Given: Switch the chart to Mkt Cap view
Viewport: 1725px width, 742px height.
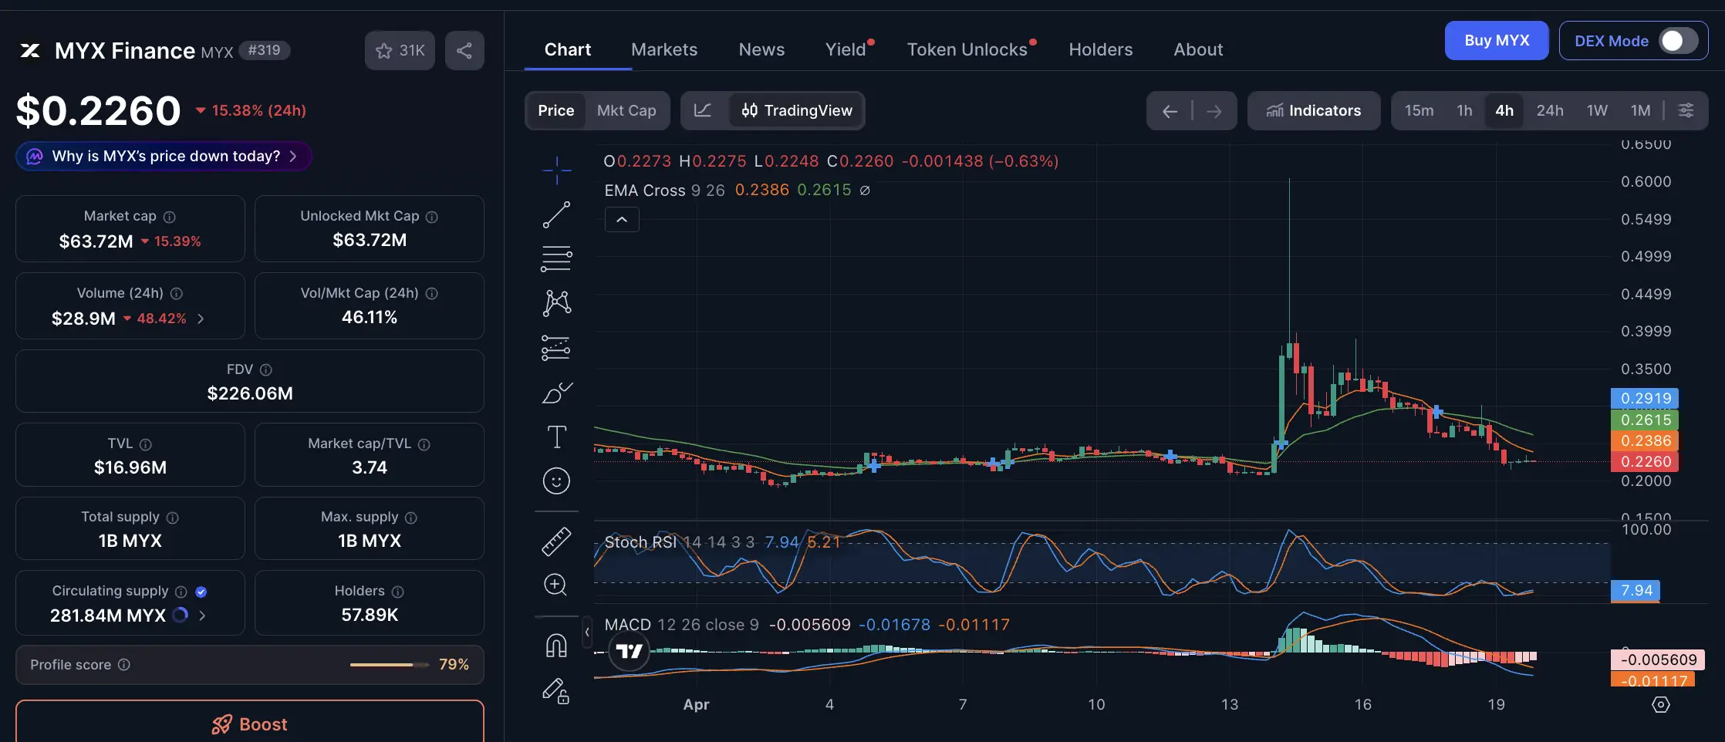Looking at the screenshot, I should tap(626, 110).
